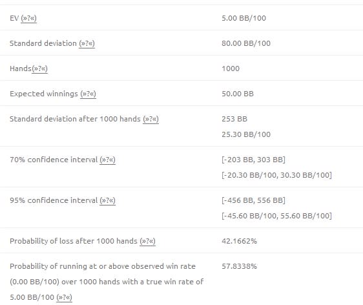Click the 25.30 BB/100 deviation value

click(246, 134)
